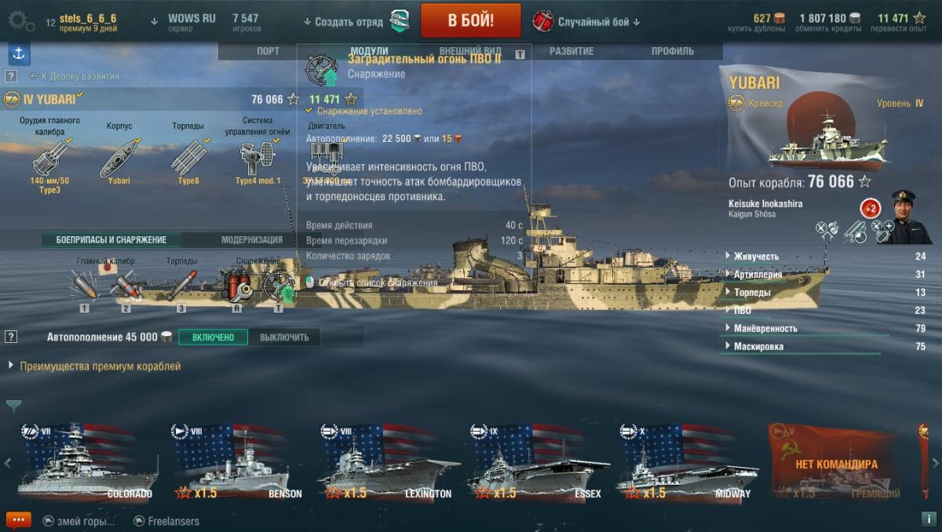Disable auto-resupply with ВЫКЛЮЧИТЬ
Screen dimensions: 942x532
284,337
